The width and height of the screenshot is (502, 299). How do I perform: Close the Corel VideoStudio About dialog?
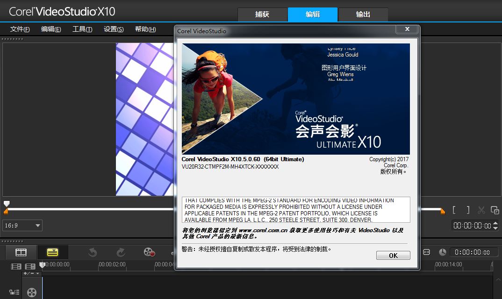[x=407, y=29]
